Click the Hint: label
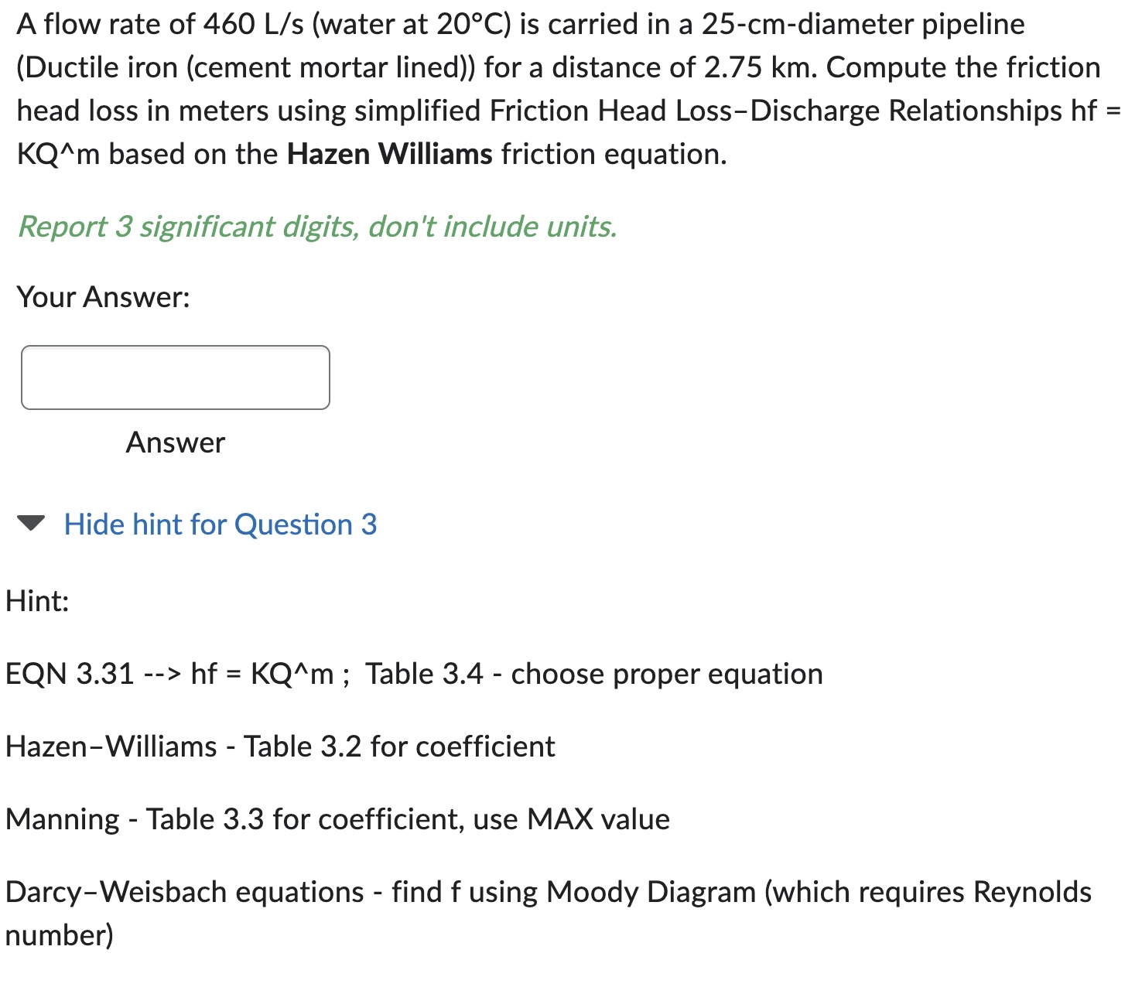The image size is (1142, 984). pos(36,602)
